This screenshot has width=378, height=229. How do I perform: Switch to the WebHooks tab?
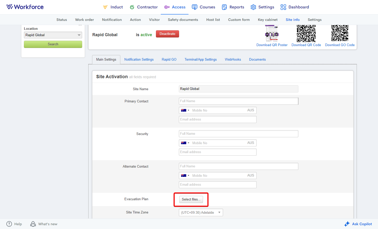233,59
